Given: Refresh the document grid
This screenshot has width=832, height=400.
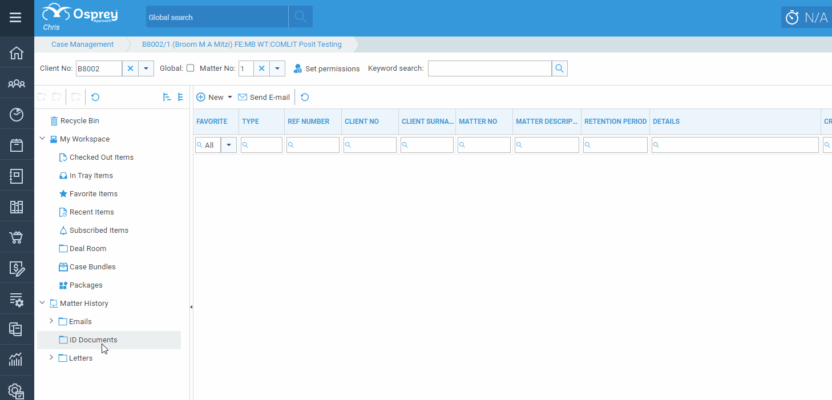Looking at the screenshot, I should pos(305,97).
